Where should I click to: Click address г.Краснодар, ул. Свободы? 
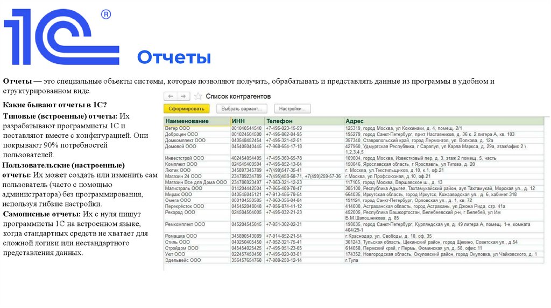444,236
